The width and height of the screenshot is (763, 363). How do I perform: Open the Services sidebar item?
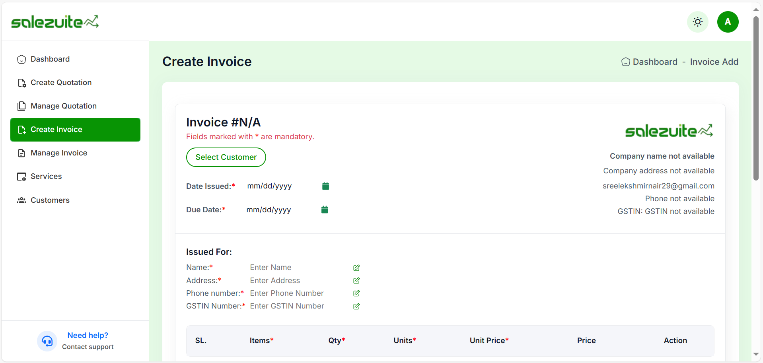[46, 177]
